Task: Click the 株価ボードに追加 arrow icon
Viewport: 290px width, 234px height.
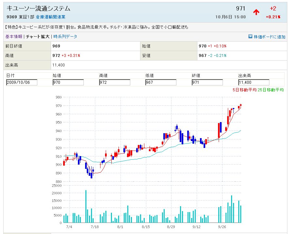Action: coord(250,37)
